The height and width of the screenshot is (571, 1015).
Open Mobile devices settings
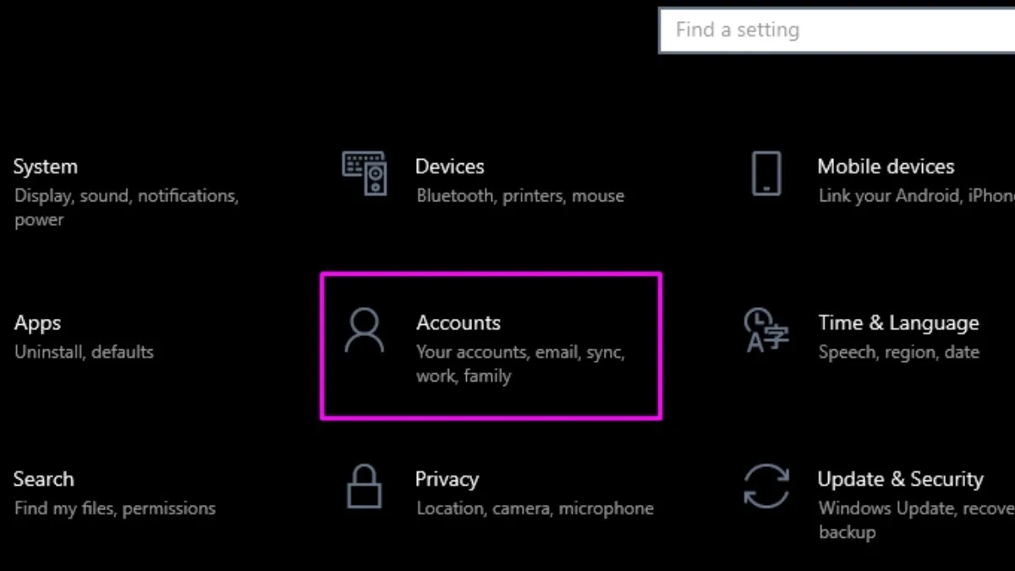click(x=886, y=166)
